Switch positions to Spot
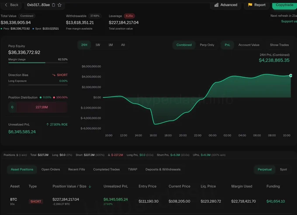 click(283, 170)
